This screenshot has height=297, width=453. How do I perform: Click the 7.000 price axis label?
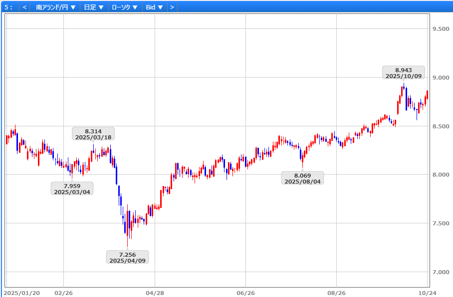[441, 272]
